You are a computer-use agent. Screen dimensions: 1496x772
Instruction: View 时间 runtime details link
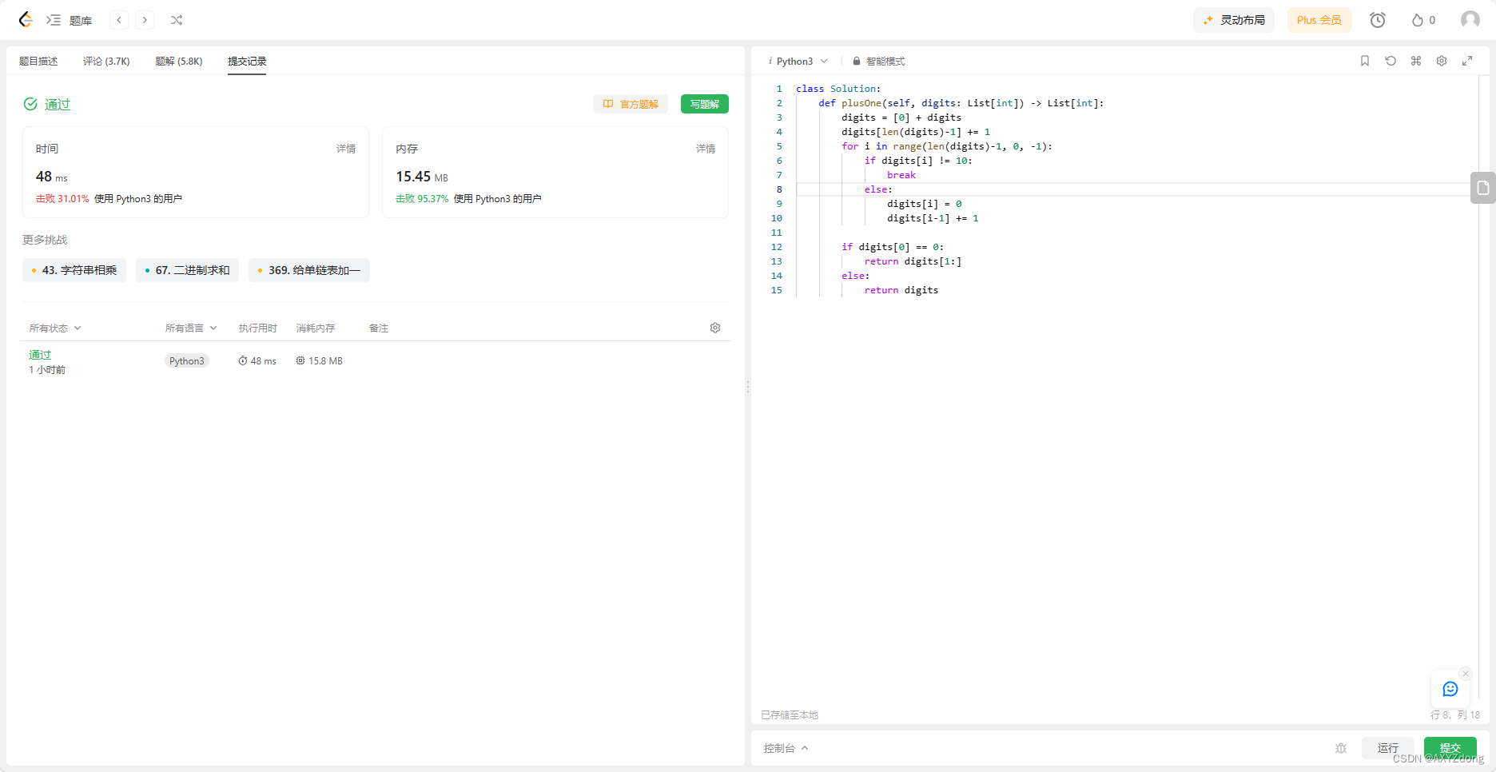pyautogui.click(x=346, y=149)
